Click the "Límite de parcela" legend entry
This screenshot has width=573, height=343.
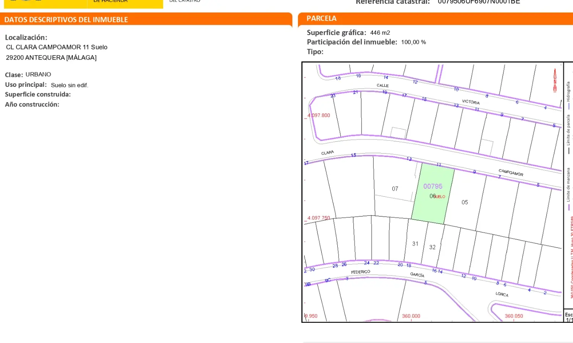(x=568, y=130)
